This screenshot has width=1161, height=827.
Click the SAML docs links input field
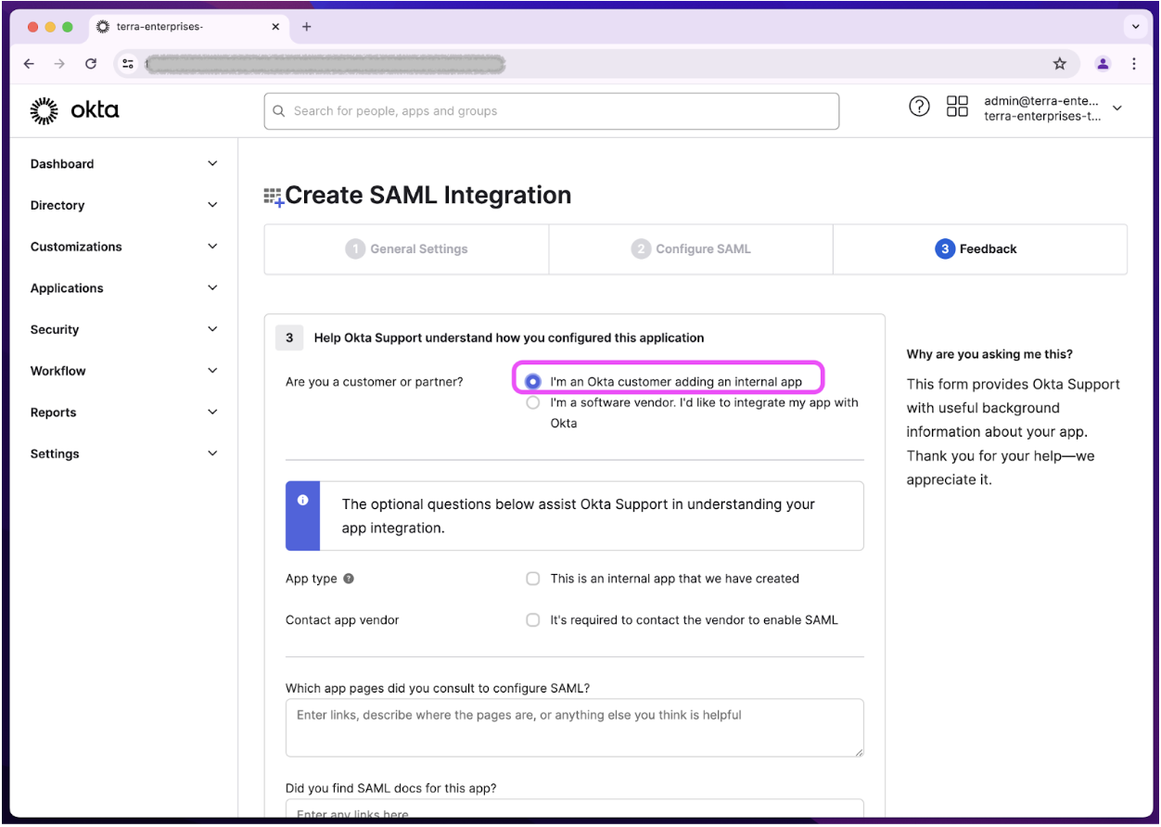[575, 810]
